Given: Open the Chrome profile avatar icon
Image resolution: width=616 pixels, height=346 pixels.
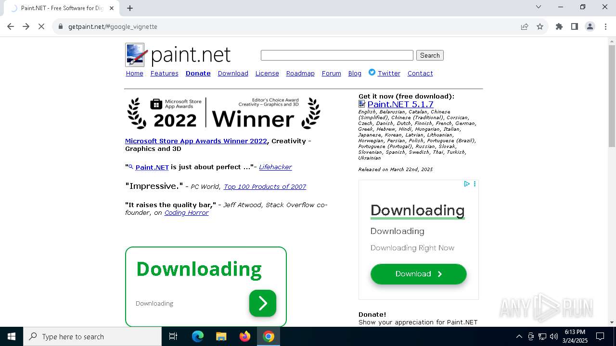Looking at the screenshot, I should point(590,26).
